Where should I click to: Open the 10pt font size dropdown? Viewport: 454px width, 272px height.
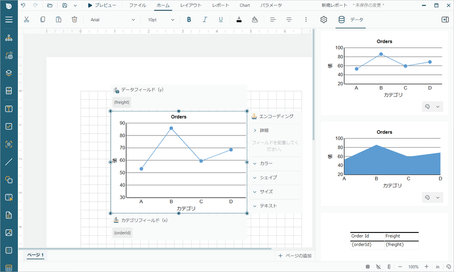click(x=161, y=20)
